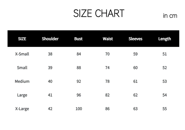Select X-Large bust value 100
The height and width of the screenshot is (130, 185).
[79, 109]
